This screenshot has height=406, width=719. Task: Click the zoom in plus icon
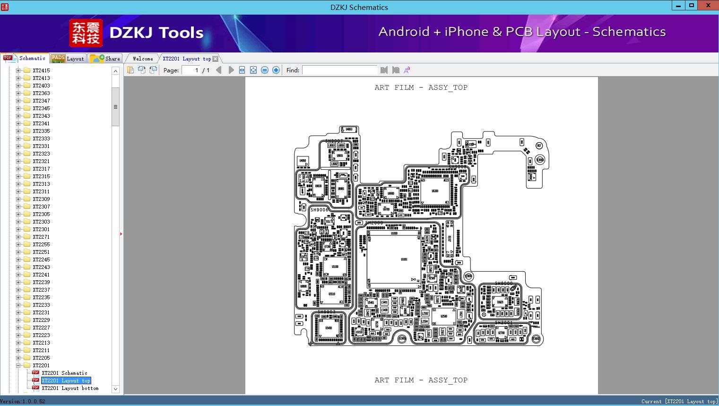pos(276,70)
